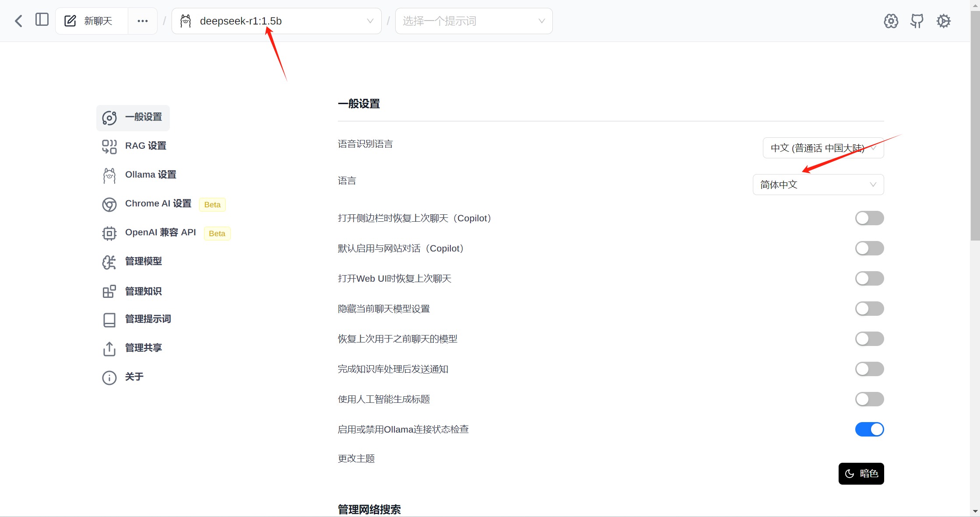This screenshot has width=980, height=517.
Task: Click the back arrow icon
Action: pos(18,21)
